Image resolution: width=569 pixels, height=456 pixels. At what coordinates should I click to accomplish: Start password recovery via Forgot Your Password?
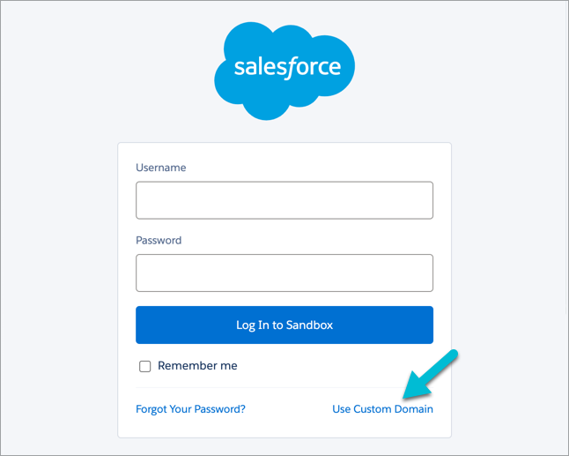pos(190,409)
